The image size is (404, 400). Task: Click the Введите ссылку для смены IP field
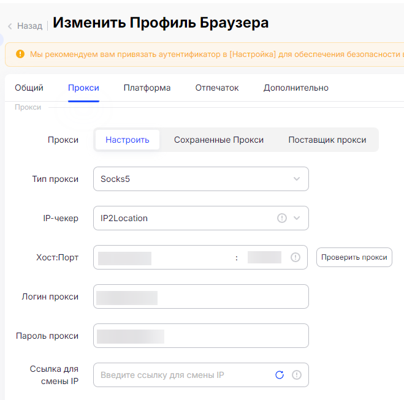(201, 375)
